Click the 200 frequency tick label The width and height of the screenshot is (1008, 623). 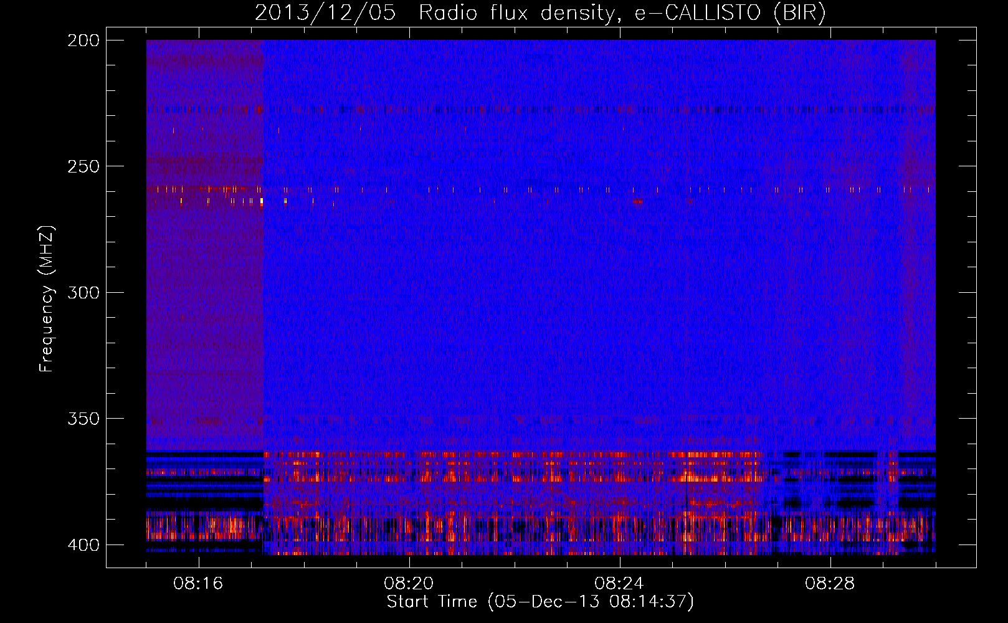click(83, 40)
